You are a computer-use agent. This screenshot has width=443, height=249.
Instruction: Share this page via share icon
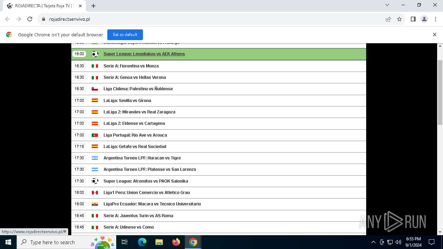coord(388,19)
